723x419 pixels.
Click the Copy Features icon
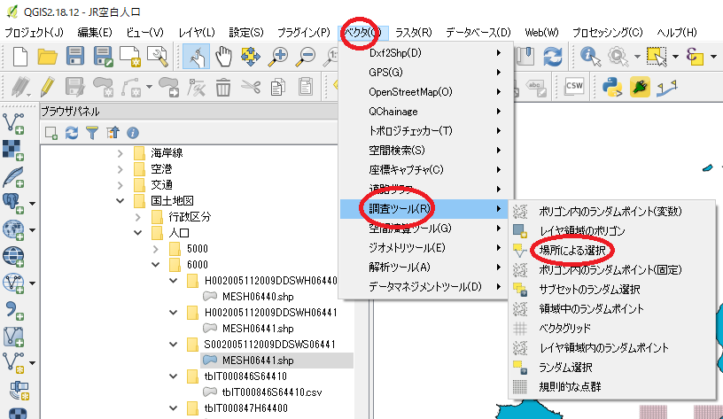(277, 87)
